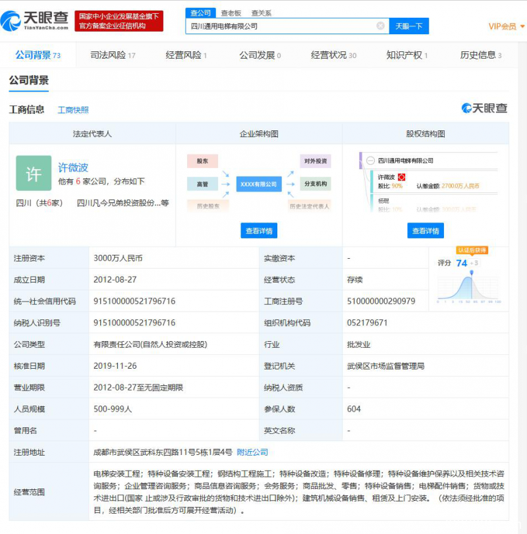
Task: View details of the 股权结构图
Action: click(426, 230)
